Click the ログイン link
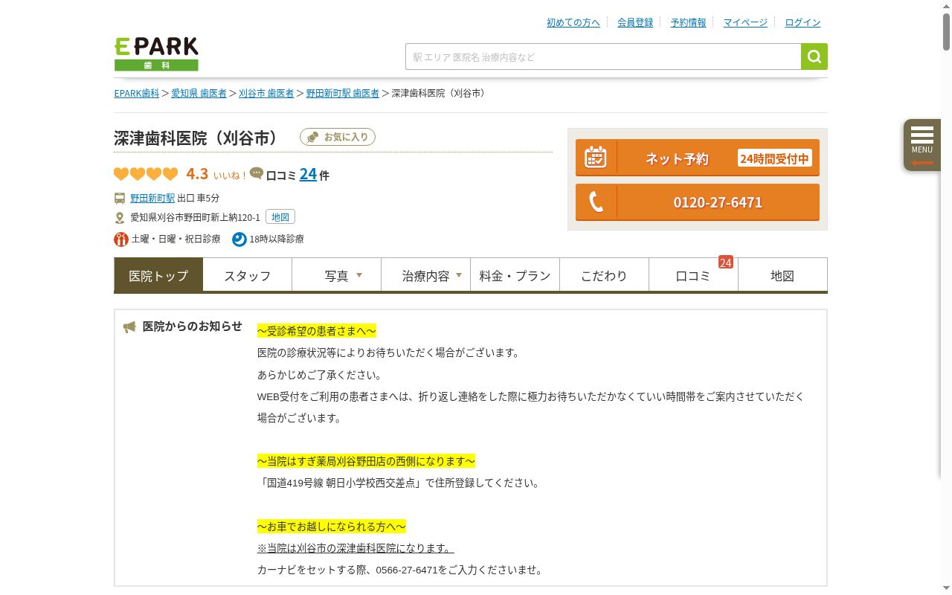952x595 pixels. click(803, 22)
